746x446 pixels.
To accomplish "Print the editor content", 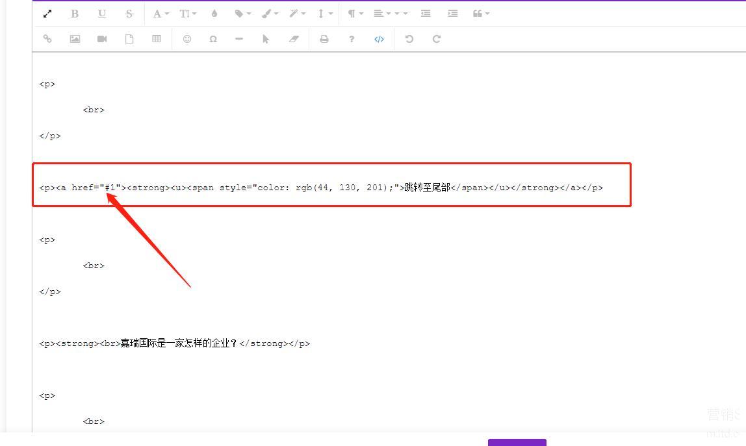I will tap(324, 39).
